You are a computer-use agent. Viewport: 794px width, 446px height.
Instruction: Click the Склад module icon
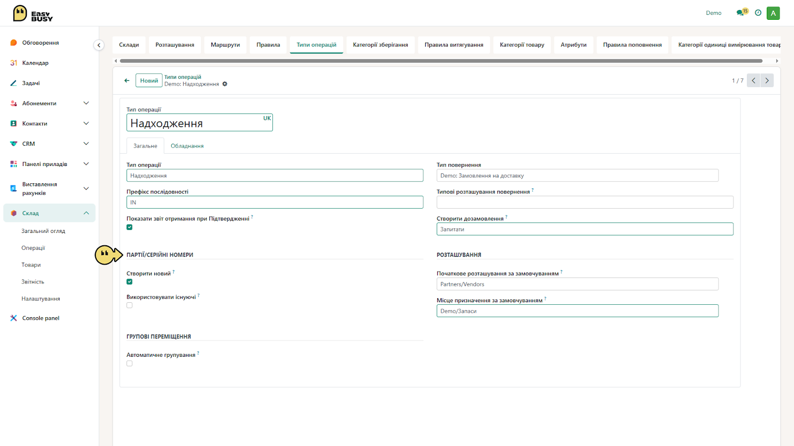[x=14, y=213]
